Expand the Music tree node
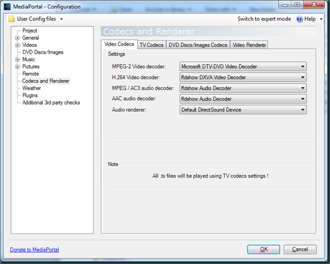The width and height of the screenshot is (330, 264). pos(17,59)
